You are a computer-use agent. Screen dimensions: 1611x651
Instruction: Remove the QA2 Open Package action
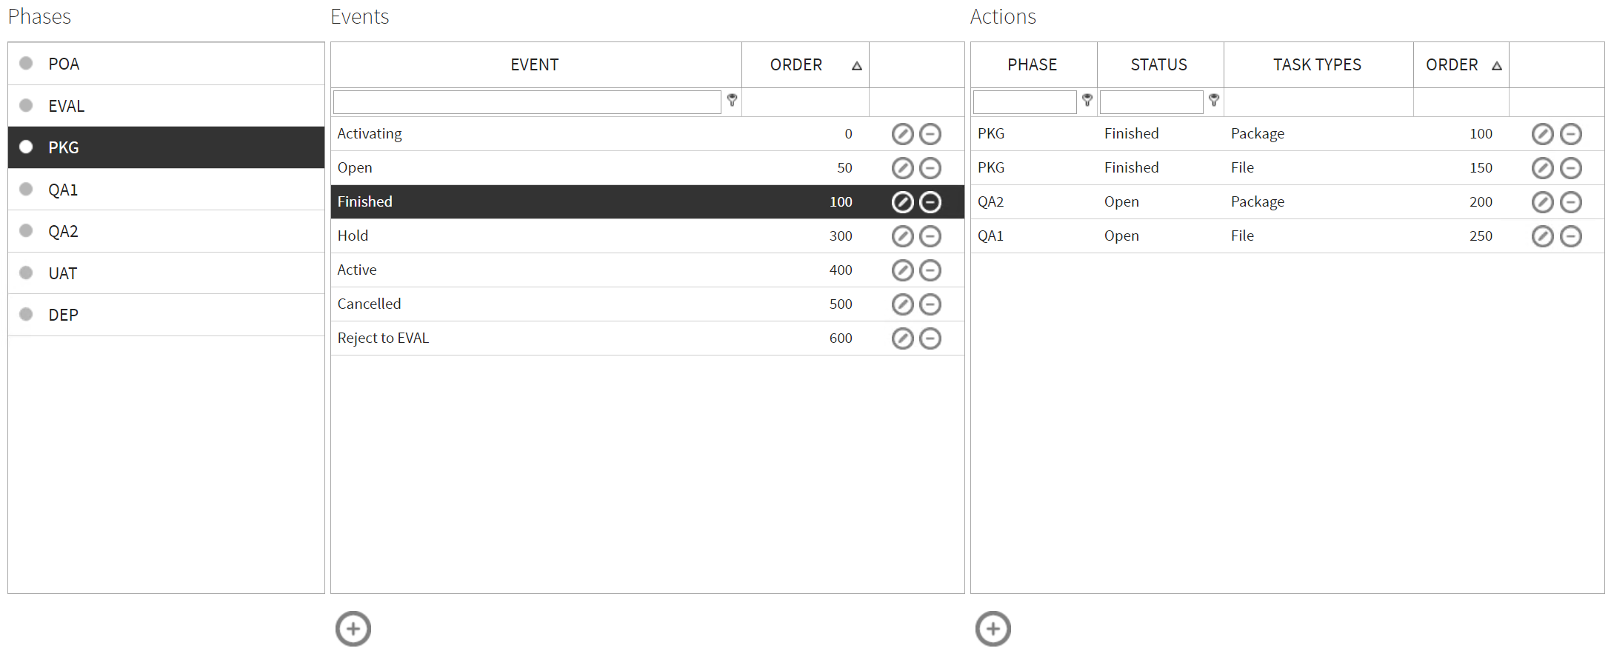click(1570, 202)
